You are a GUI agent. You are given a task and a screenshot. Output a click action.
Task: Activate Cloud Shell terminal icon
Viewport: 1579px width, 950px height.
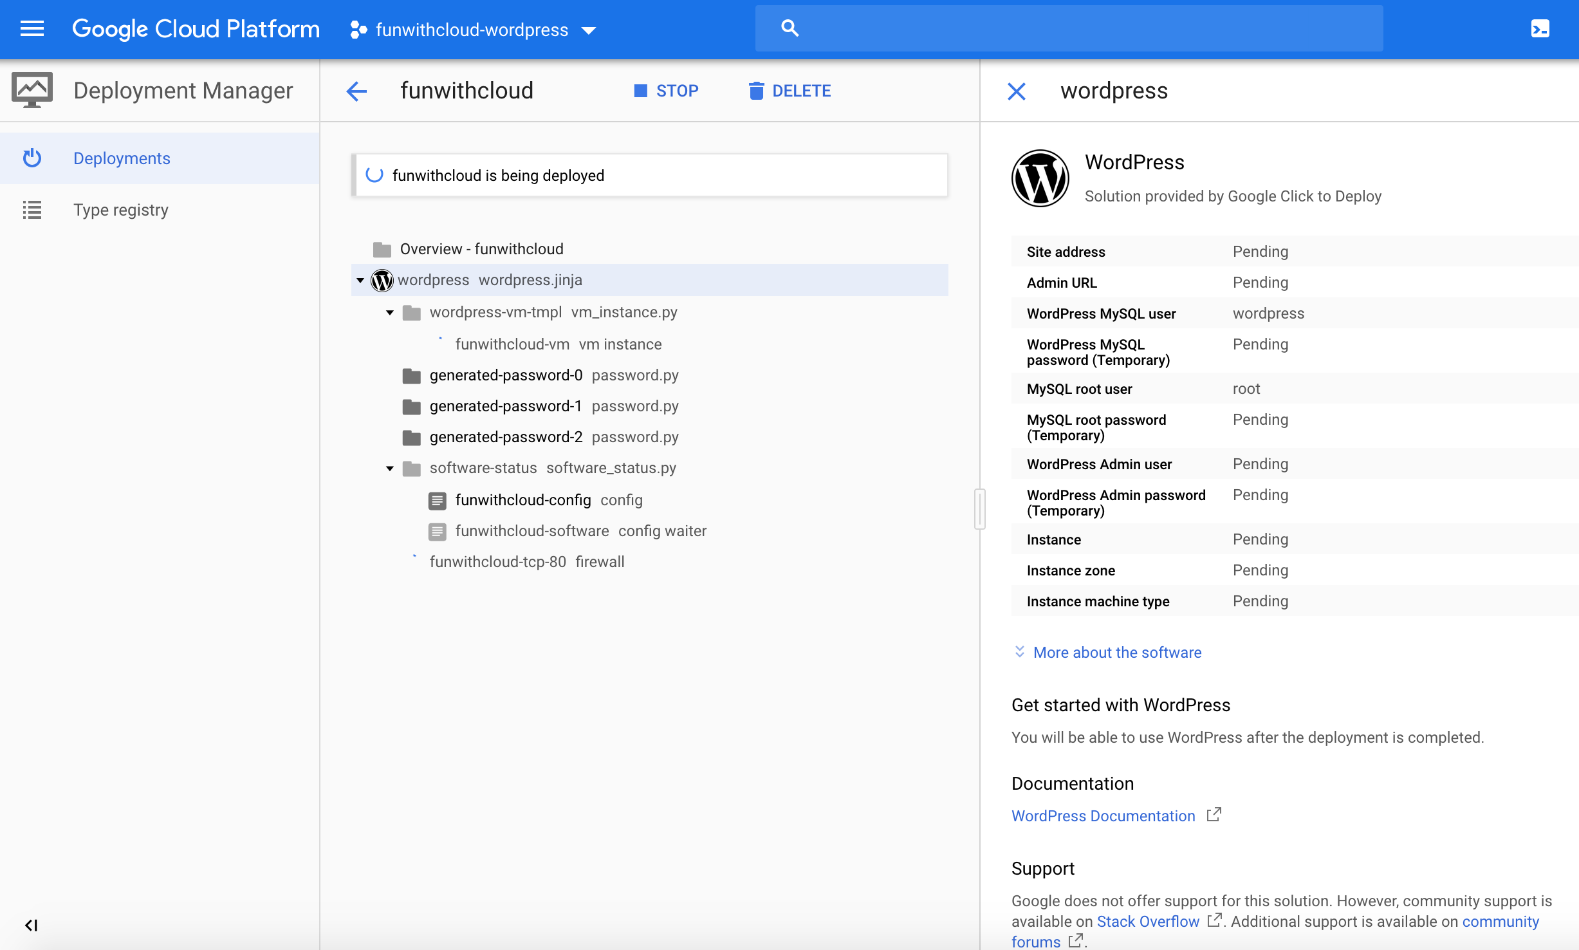point(1540,29)
